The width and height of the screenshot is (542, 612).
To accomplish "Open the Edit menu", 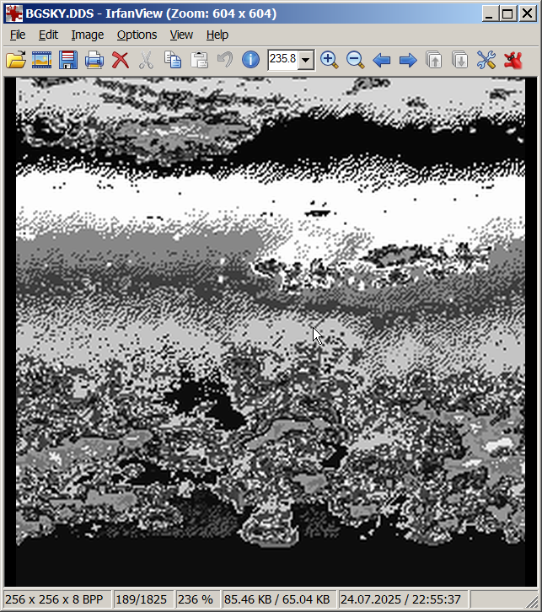I will [48, 35].
